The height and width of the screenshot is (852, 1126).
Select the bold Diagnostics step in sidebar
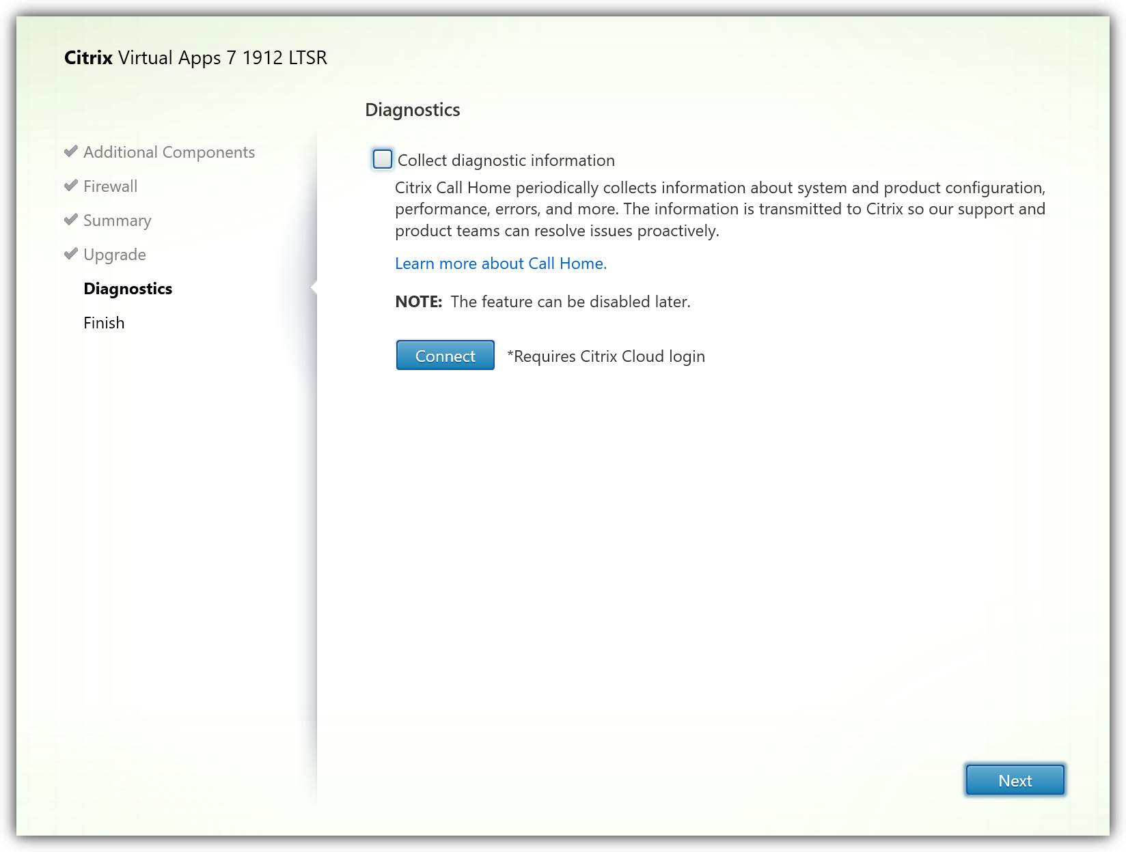(x=128, y=289)
